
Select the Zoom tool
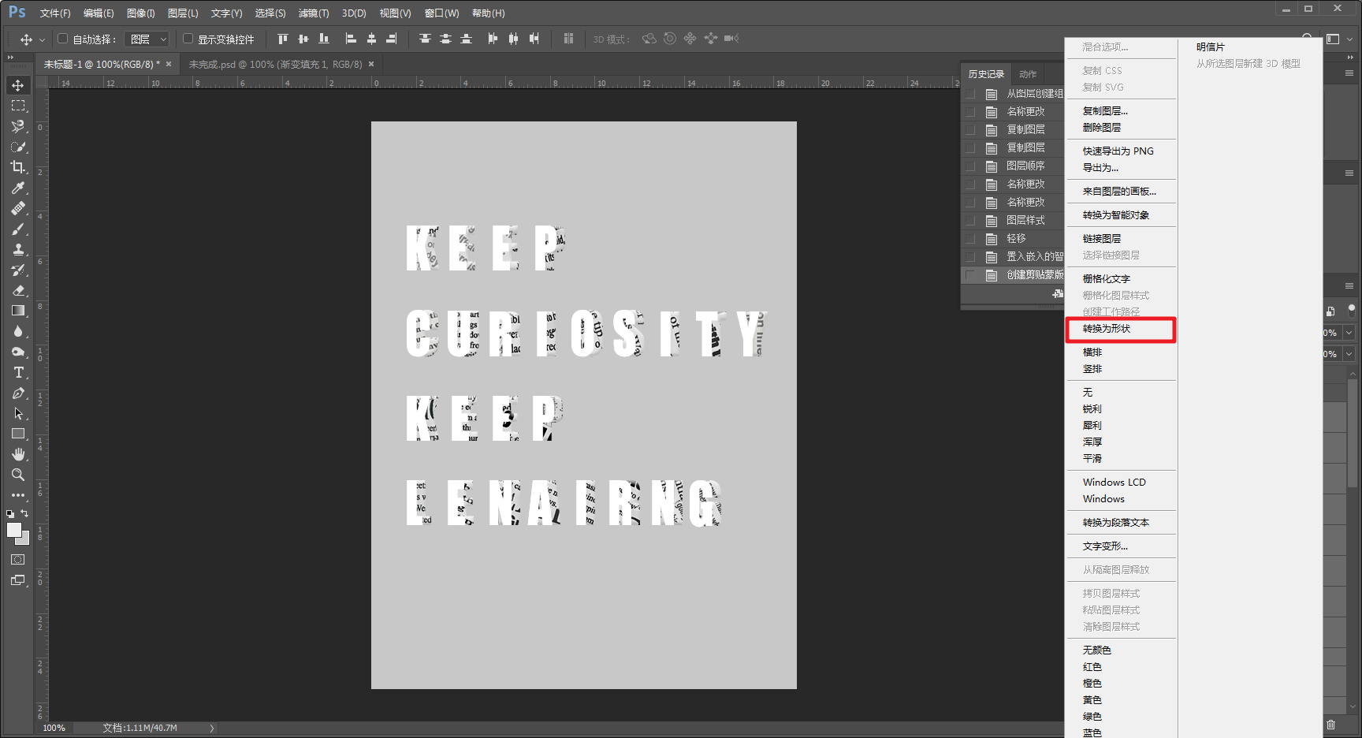click(18, 475)
